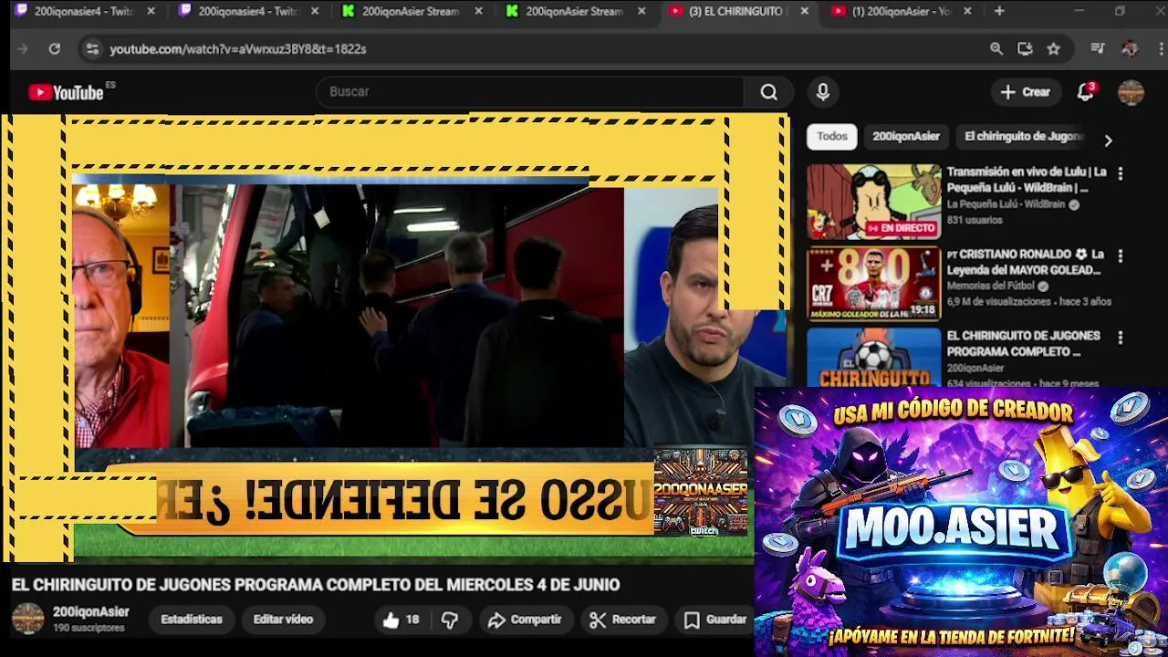Close the EL CHIRINGUITO browser tab
Viewport: 1168px width, 657px height.
[804, 11]
